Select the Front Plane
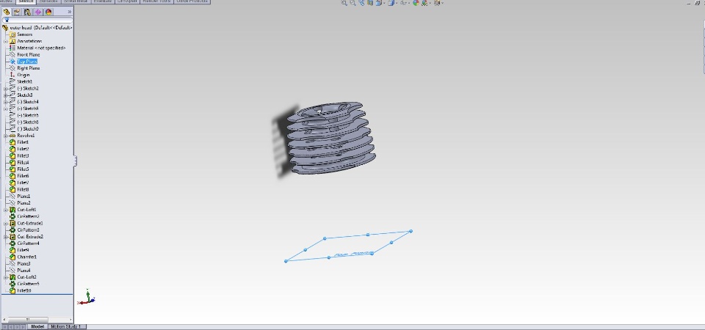The height and width of the screenshot is (330, 705). click(25, 55)
